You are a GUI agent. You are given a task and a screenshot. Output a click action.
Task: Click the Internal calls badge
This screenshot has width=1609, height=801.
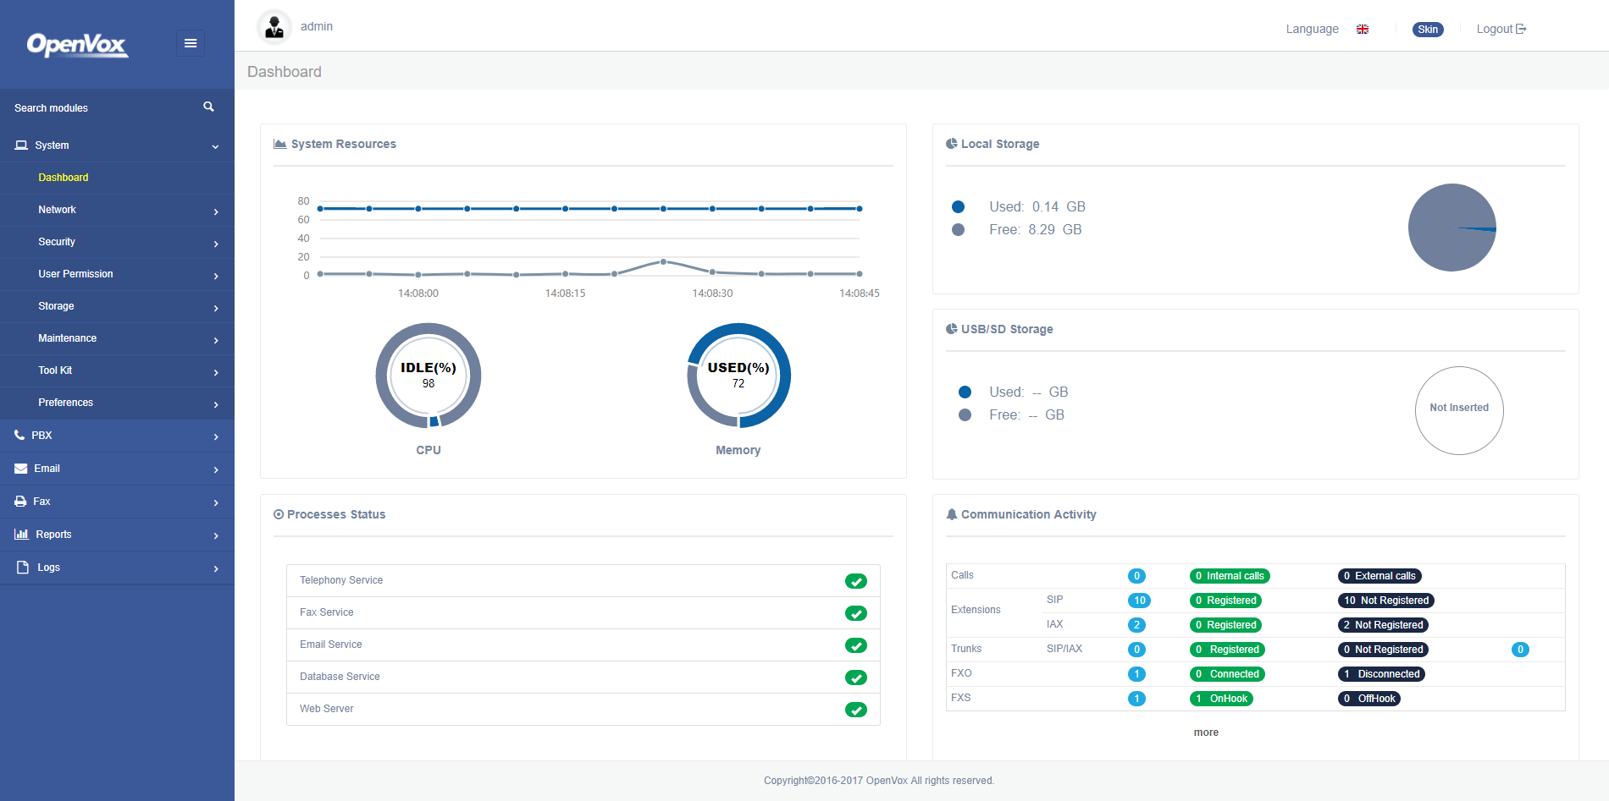click(x=1230, y=576)
